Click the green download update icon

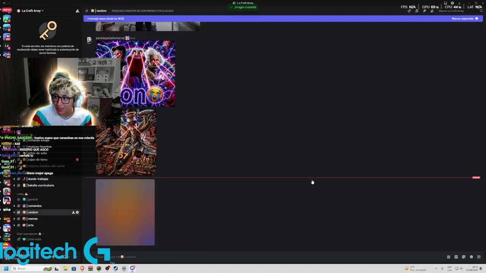[459, 3]
